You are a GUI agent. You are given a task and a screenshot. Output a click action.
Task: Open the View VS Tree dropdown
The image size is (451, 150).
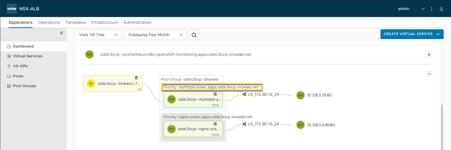(98, 35)
